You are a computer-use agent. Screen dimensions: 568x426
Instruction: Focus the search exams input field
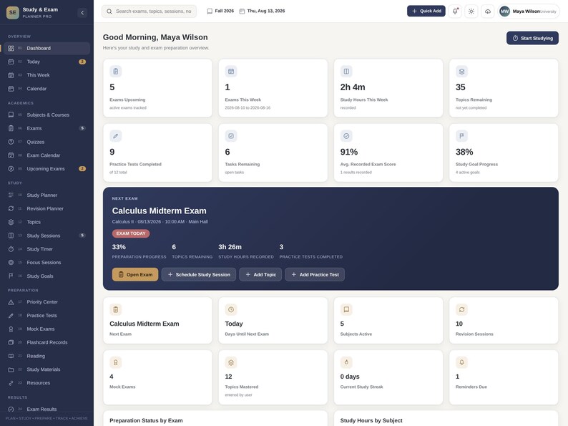coord(150,11)
